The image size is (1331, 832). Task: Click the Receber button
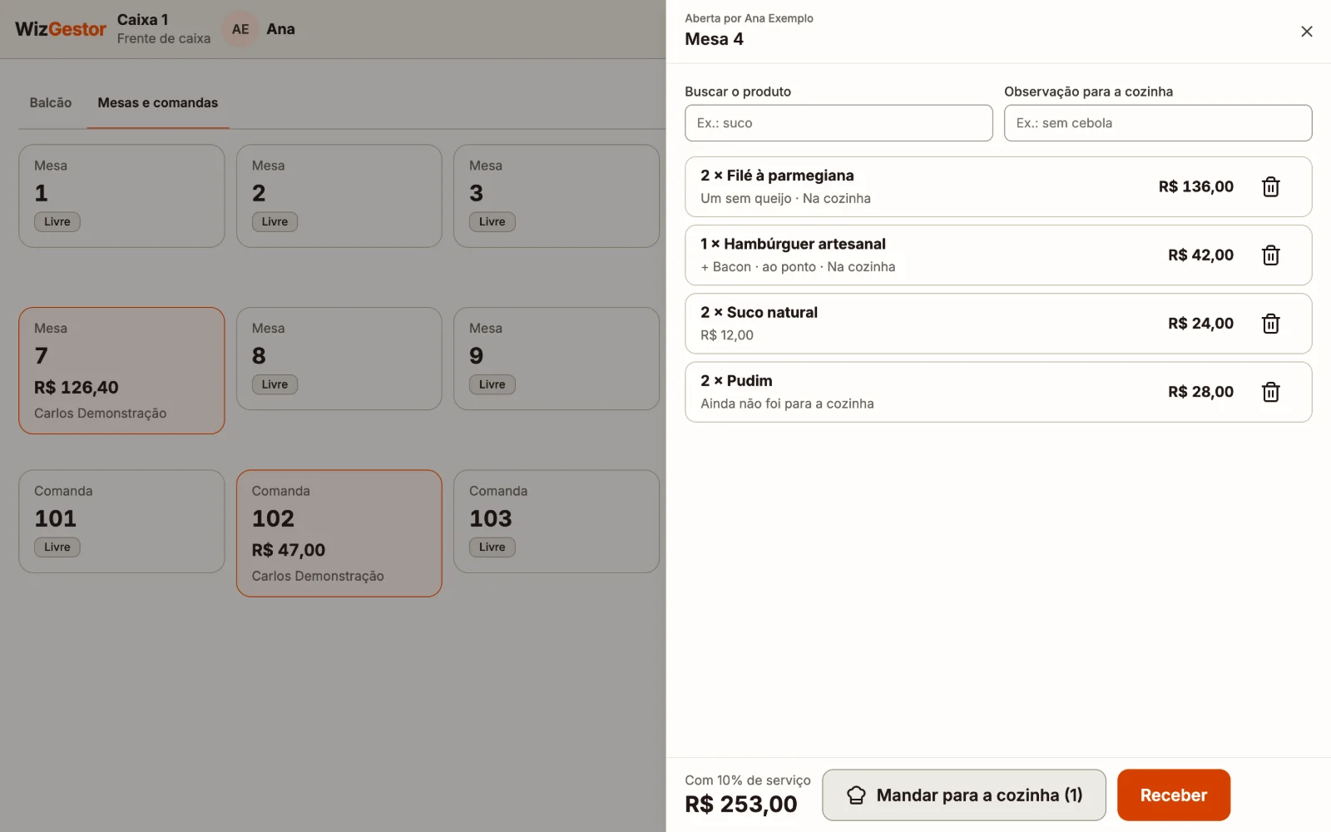[1173, 795]
